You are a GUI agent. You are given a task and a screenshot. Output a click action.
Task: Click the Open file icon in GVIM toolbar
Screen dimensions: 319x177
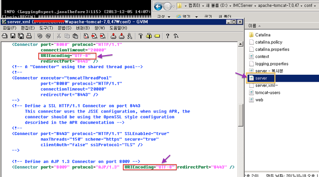coord(5,36)
